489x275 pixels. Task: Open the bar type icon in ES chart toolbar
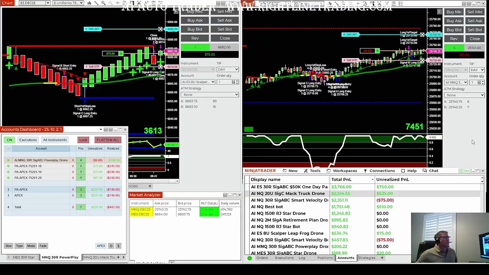89,3
